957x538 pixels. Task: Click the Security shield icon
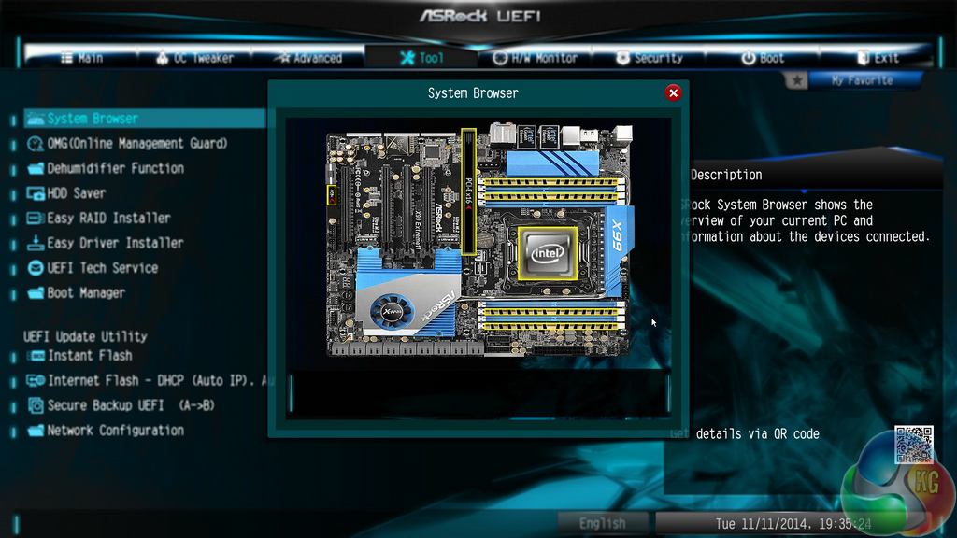point(622,58)
